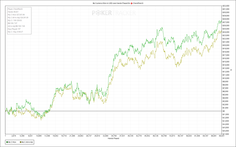This screenshot has height=147, width=236.
Task: Click the '34,758' x-axis tick label
Action: click(114, 136)
